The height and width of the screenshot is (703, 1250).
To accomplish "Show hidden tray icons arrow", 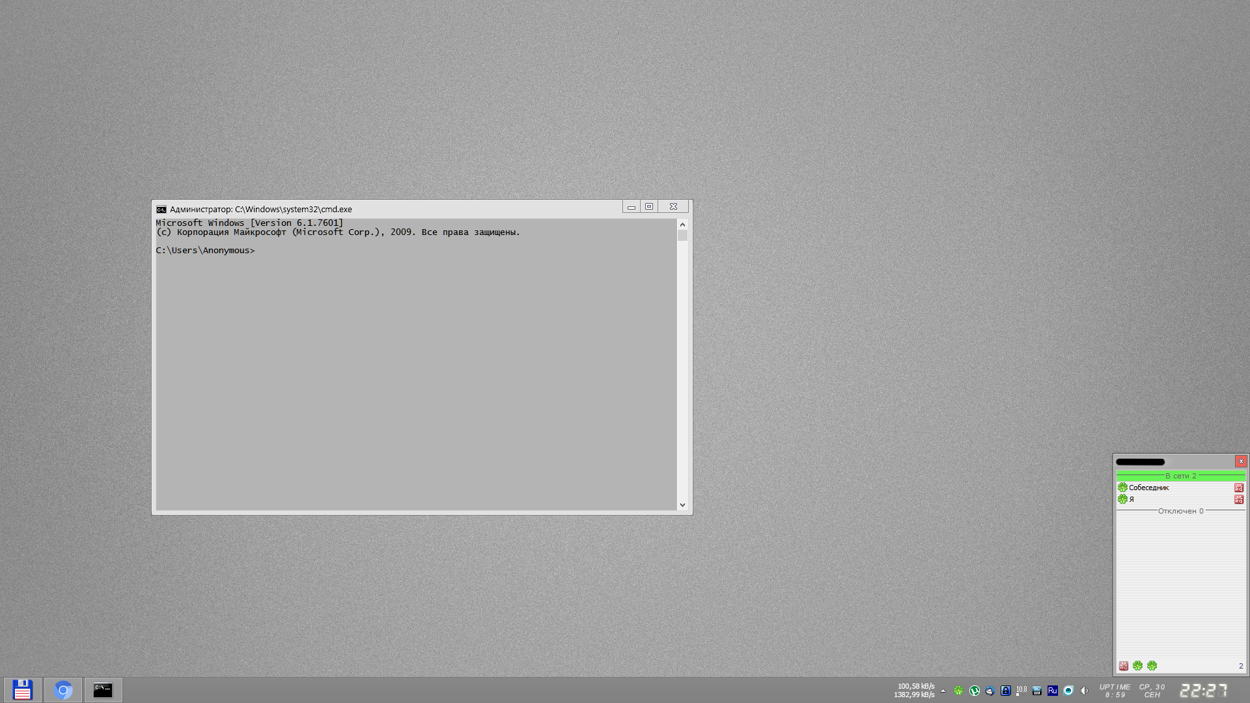I will 943,691.
